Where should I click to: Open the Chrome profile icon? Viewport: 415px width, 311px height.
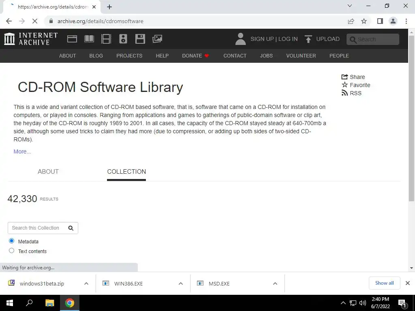pyautogui.click(x=393, y=21)
